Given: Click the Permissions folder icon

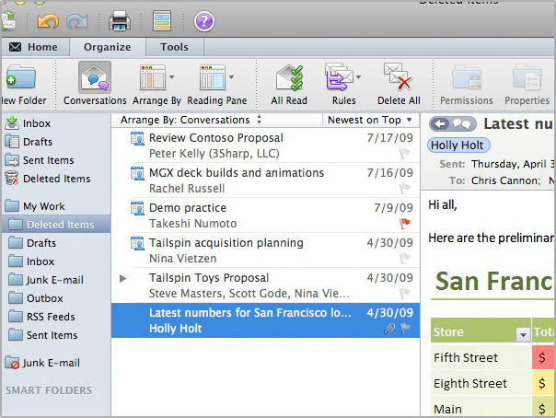Looking at the screenshot, I should [x=467, y=76].
